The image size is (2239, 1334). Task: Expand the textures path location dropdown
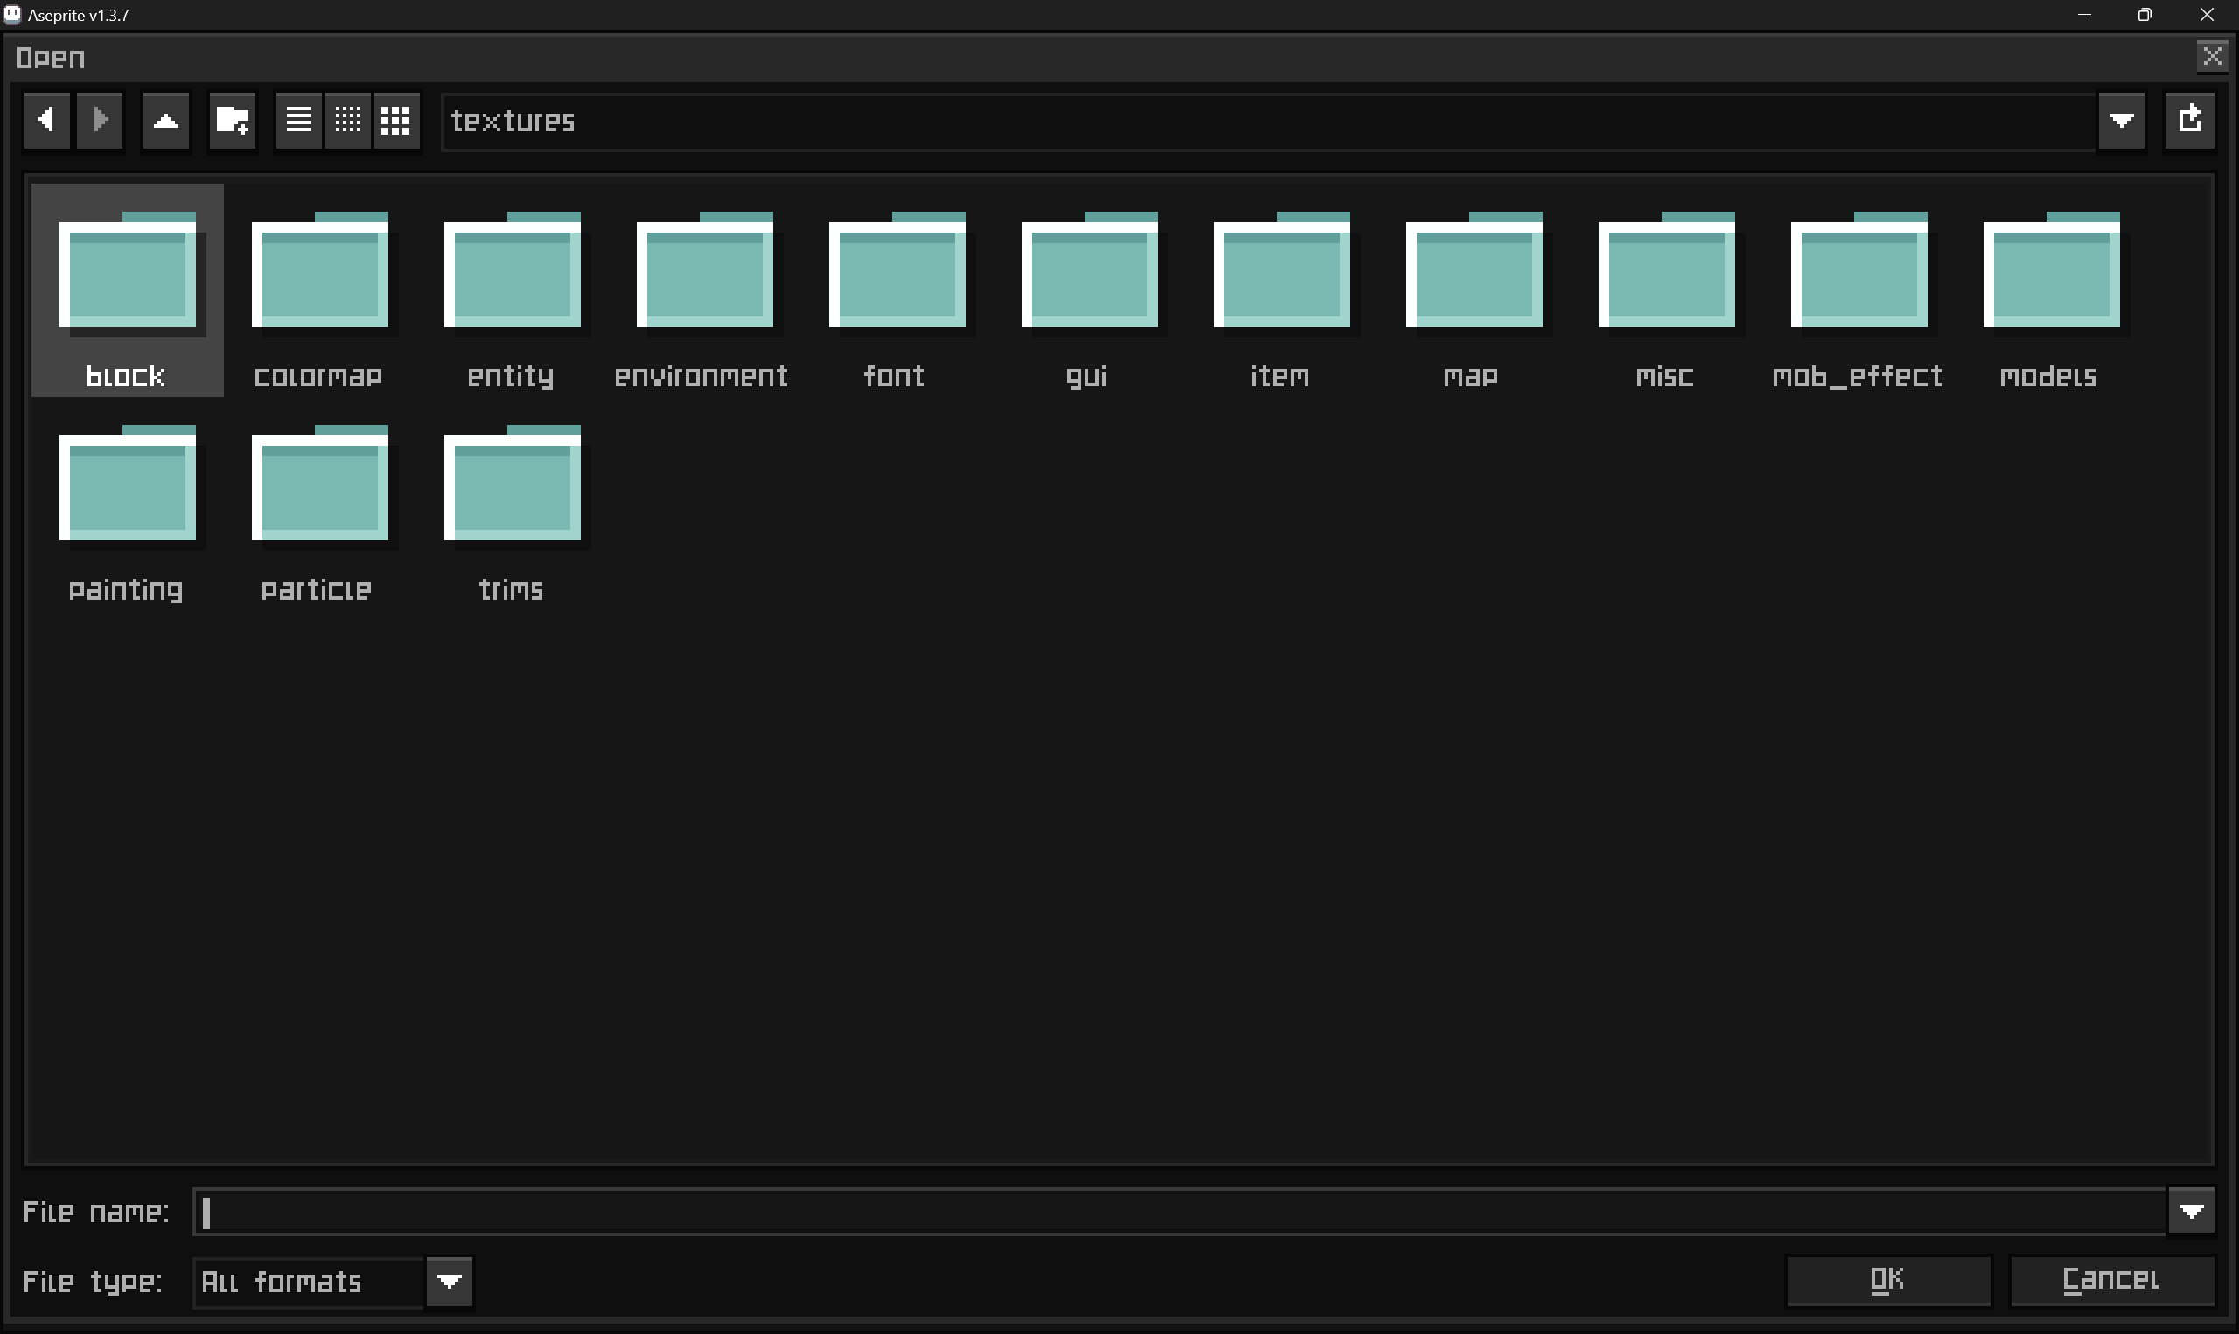click(2121, 120)
